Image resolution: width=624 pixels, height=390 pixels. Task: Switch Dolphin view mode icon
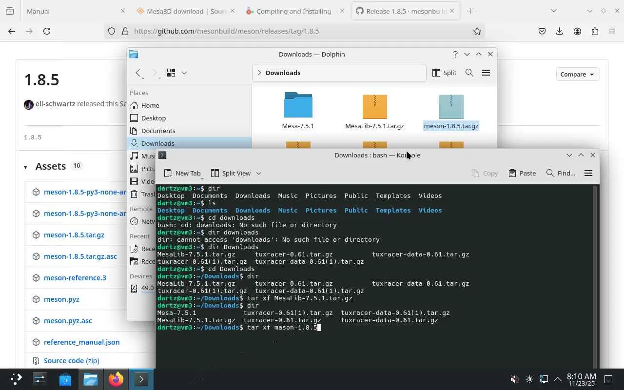(x=171, y=73)
